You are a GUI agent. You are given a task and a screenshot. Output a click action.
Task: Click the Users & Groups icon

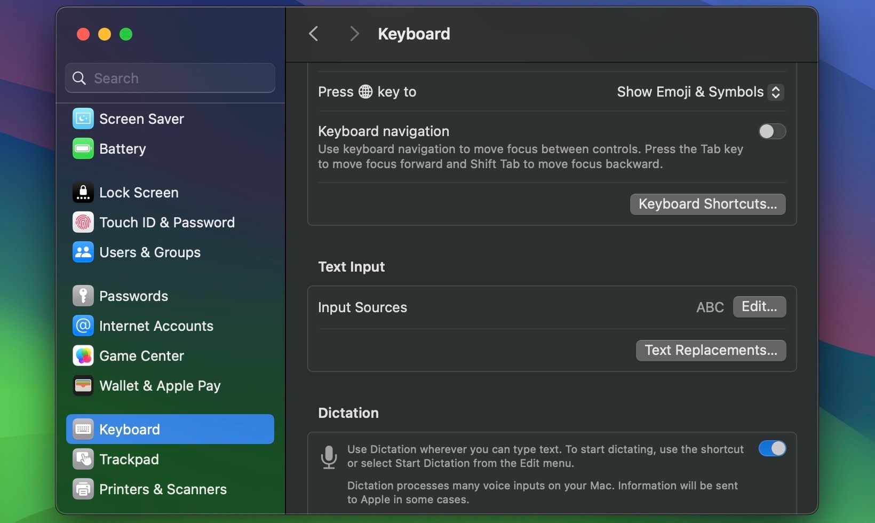[x=83, y=252]
